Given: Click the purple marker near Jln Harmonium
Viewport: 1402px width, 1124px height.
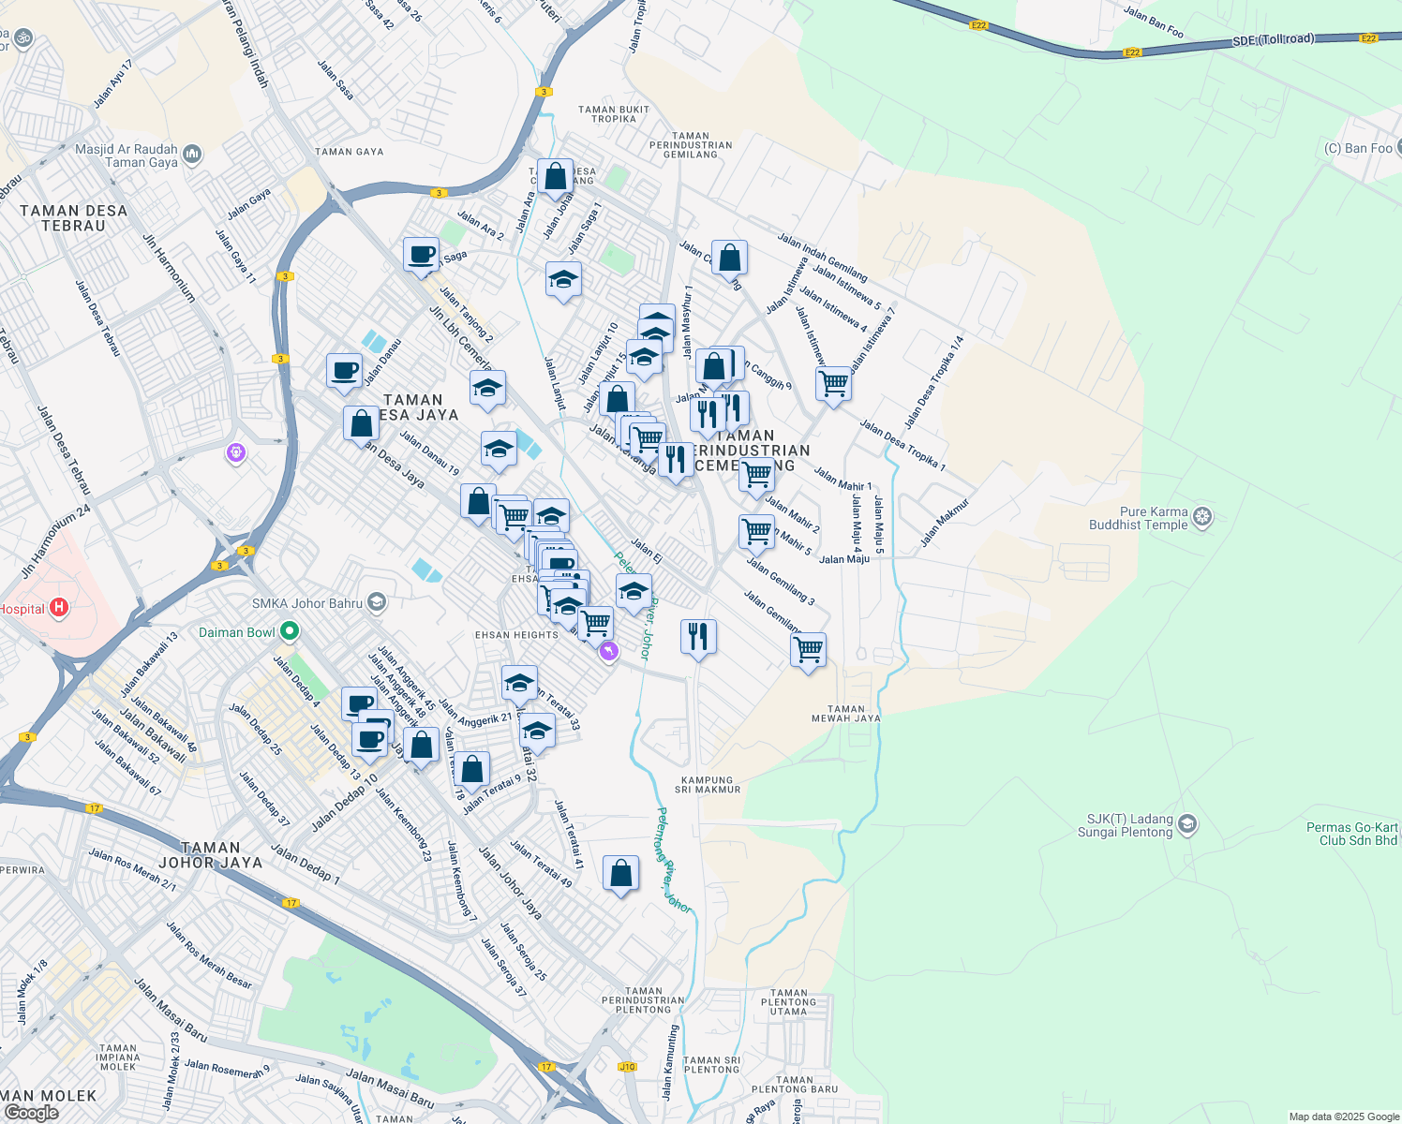Looking at the screenshot, I should pos(236,454).
